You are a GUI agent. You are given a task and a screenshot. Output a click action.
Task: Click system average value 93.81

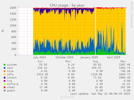click(97, 65)
